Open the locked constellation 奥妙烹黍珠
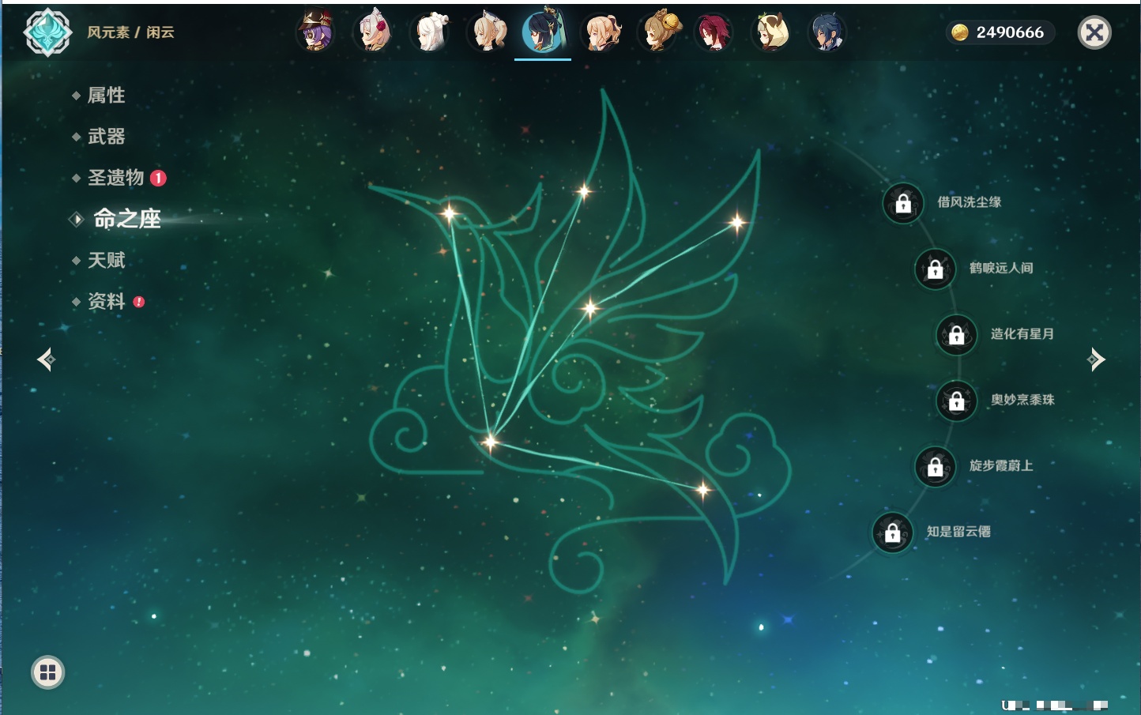This screenshot has height=715, width=1141. coord(956,401)
